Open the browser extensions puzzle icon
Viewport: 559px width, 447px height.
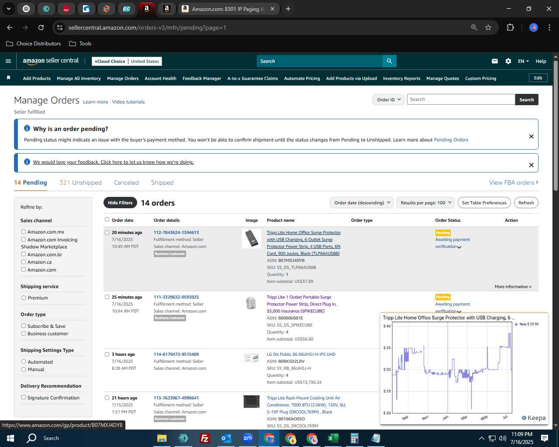pyautogui.click(x=510, y=28)
